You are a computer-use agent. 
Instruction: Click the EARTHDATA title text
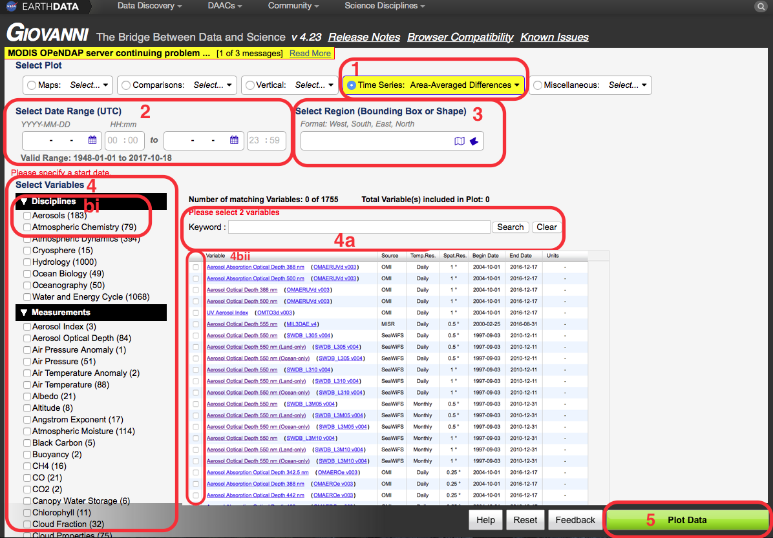tap(49, 6)
